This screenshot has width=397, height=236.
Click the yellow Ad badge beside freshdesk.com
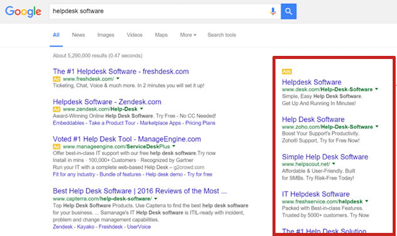(x=57, y=79)
